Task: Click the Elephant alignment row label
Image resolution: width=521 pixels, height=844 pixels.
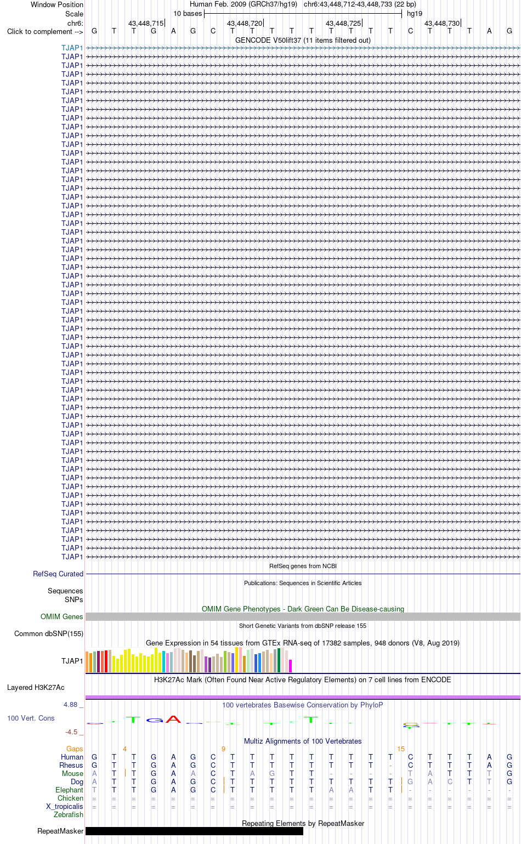Action: point(70,790)
